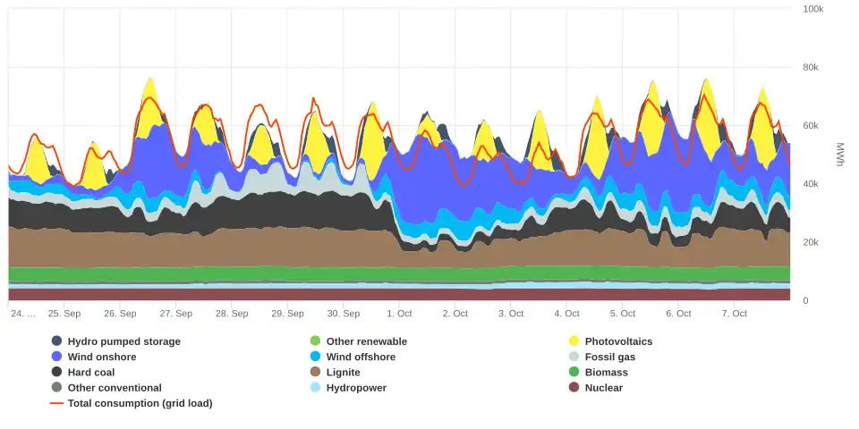The image size is (859, 429).
Task: Click Total consumption (grid load) label
Action: point(140,403)
